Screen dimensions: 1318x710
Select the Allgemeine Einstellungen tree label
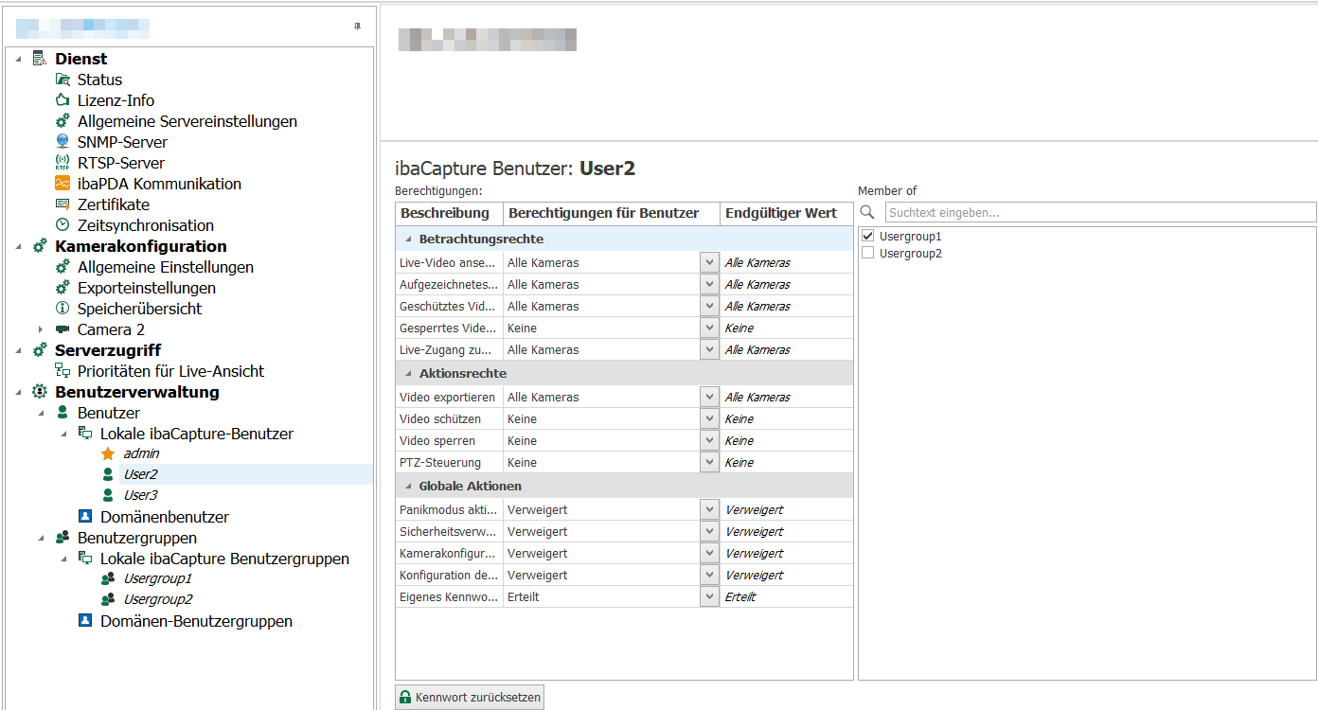pyautogui.click(x=166, y=267)
